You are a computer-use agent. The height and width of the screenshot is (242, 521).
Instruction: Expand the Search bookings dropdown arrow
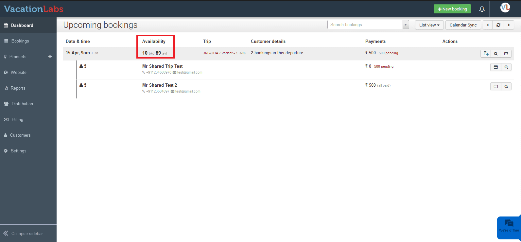(406, 25)
